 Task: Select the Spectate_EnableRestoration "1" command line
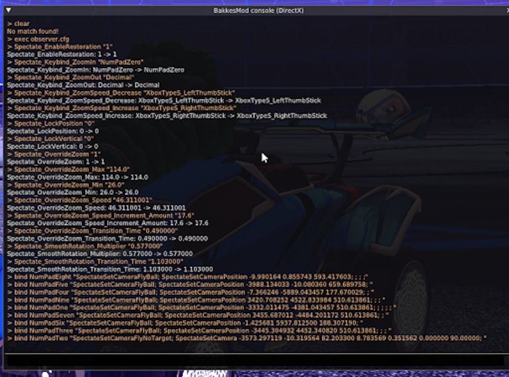click(60, 47)
